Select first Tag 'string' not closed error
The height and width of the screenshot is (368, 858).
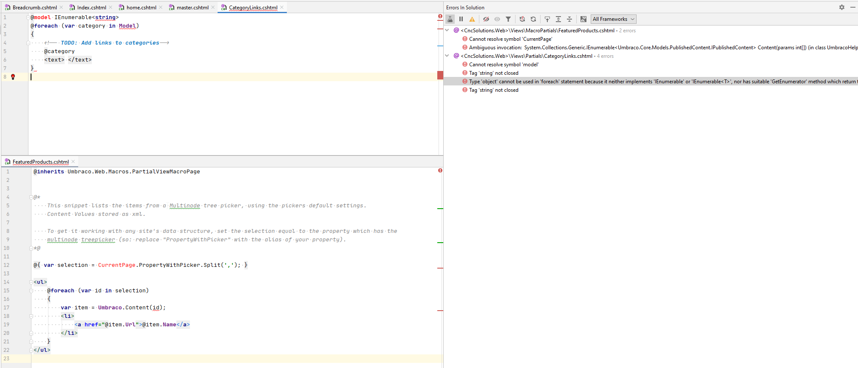click(493, 73)
